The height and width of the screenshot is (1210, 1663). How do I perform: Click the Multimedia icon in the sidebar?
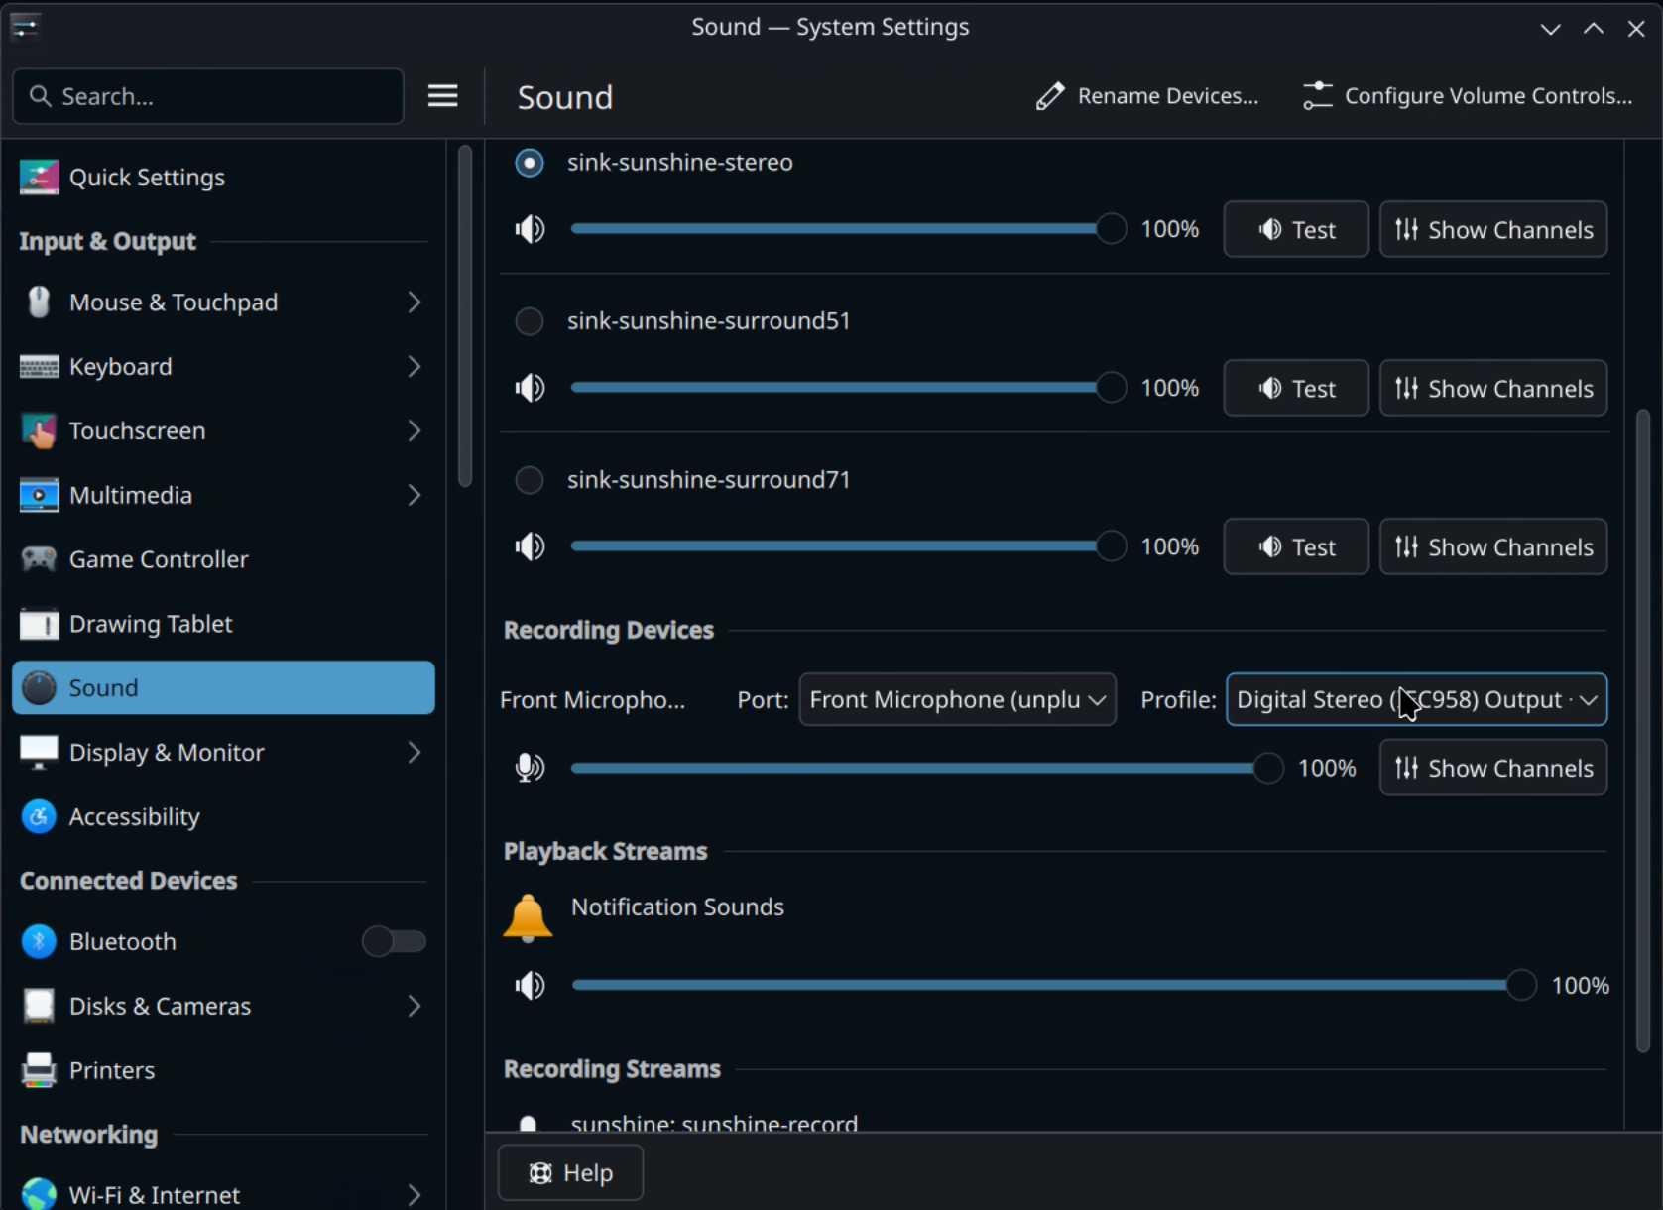coord(39,495)
